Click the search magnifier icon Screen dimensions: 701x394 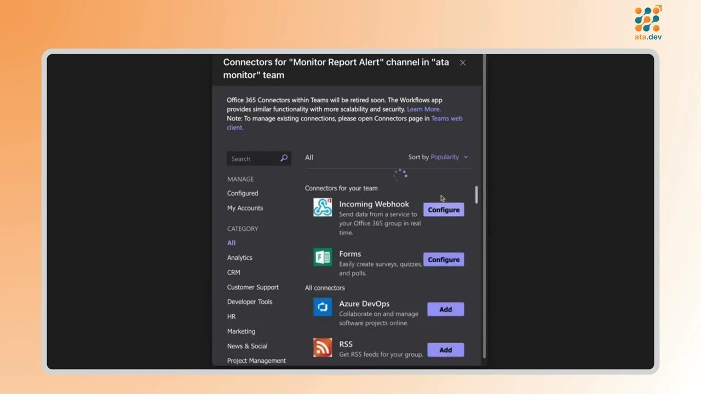click(x=284, y=158)
